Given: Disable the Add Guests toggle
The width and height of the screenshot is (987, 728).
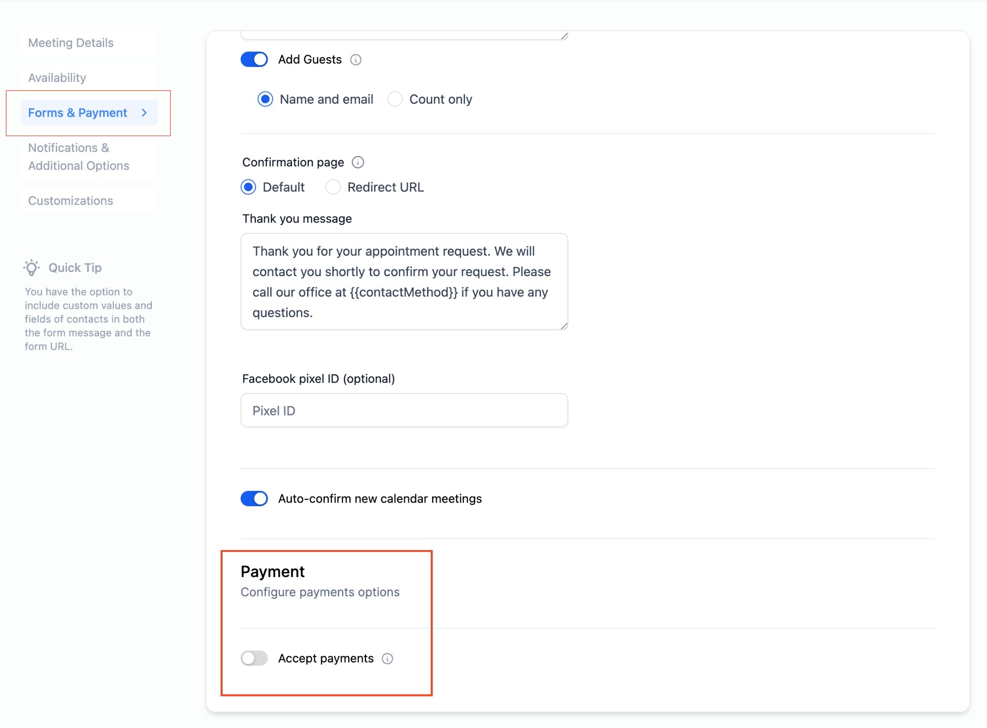Looking at the screenshot, I should [x=254, y=60].
